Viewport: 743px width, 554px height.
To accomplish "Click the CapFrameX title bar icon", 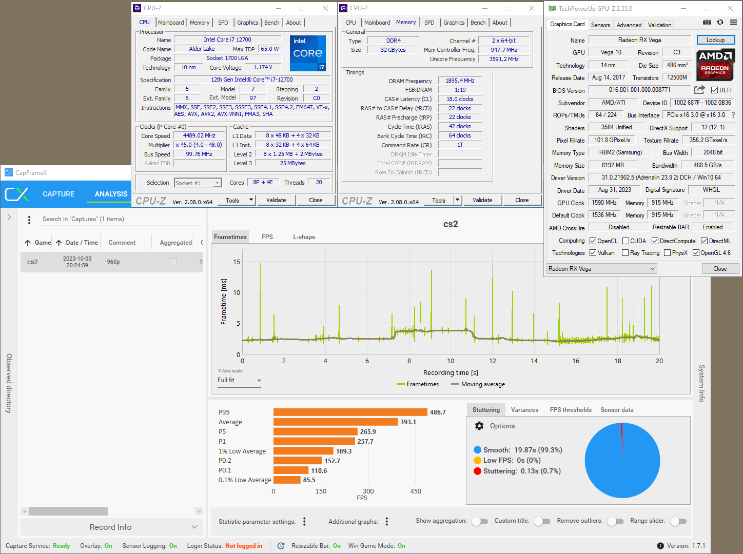I will pyautogui.click(x=9, y=172).
